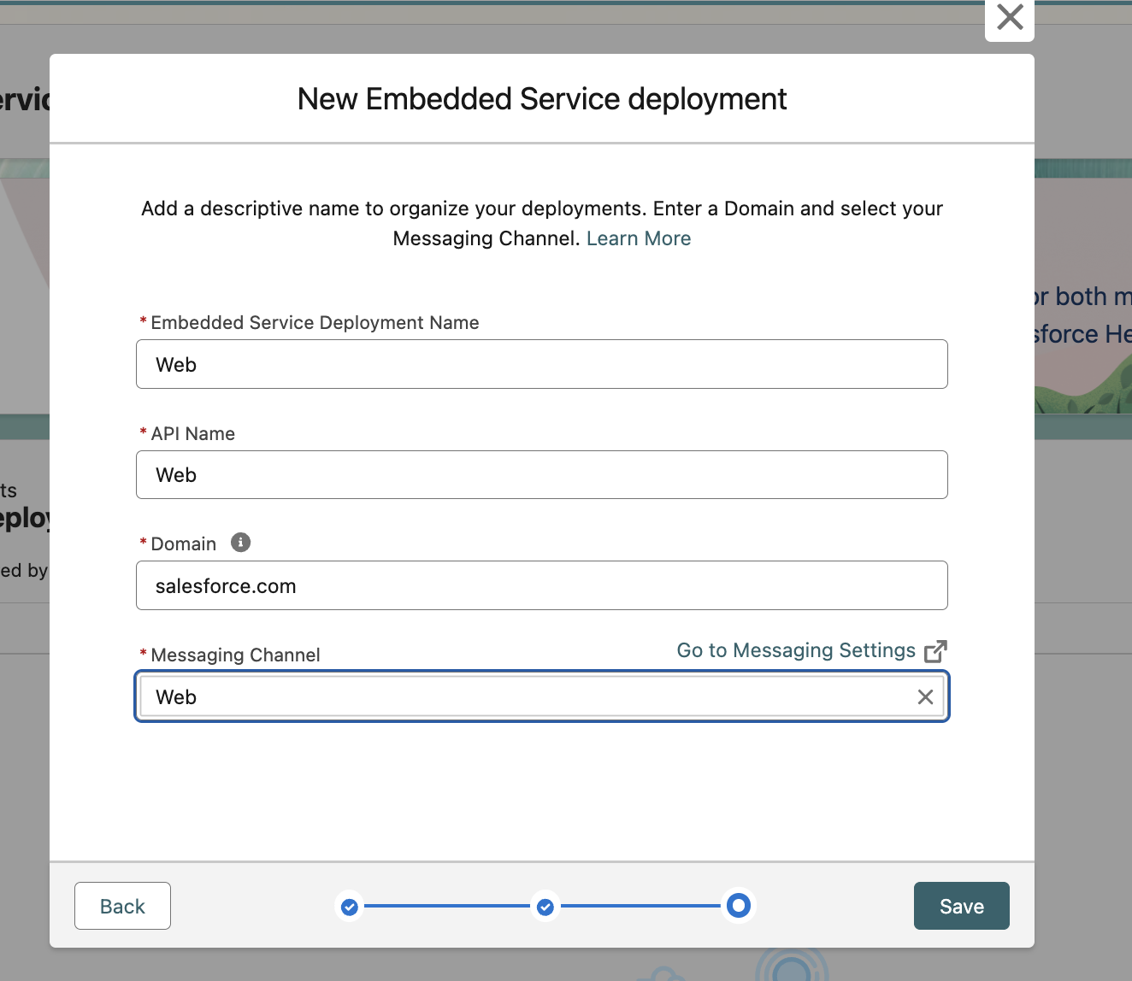Show the Domain info tooltip icon
The width and height of the screenshot is (1132, 981).
[241, 543]
